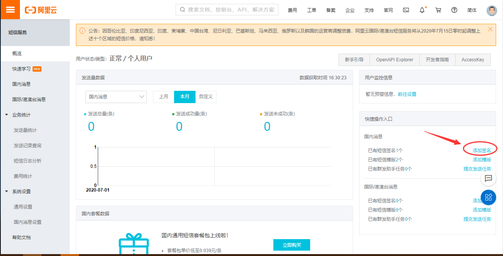The image size is (503, 256).
Task: Open the orange hamburger menu
Action: [10, 10]
